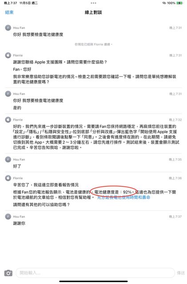Tap Hsu Fan's avatar beside the 謝謝你 message

point(8,217)
